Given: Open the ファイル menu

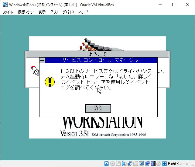Looking at the screenshot, I should [8, 12].
